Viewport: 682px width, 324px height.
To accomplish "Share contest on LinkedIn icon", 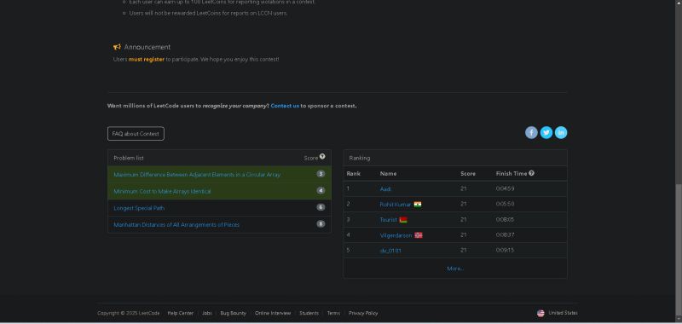I will [x=561, y=133].
